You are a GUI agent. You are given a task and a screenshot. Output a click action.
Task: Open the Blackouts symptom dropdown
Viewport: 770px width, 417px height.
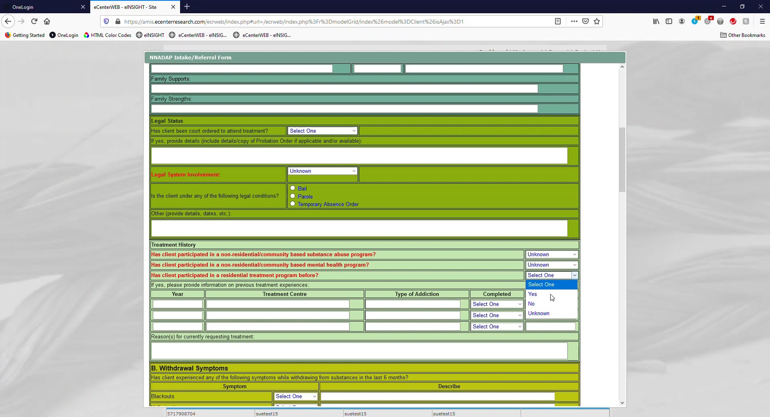click(x=296, y=396)
